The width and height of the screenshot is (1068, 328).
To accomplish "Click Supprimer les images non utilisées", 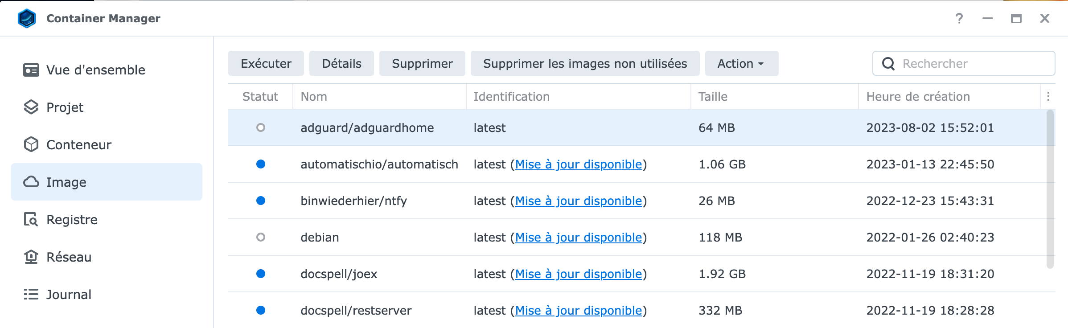I will (585, 63).
